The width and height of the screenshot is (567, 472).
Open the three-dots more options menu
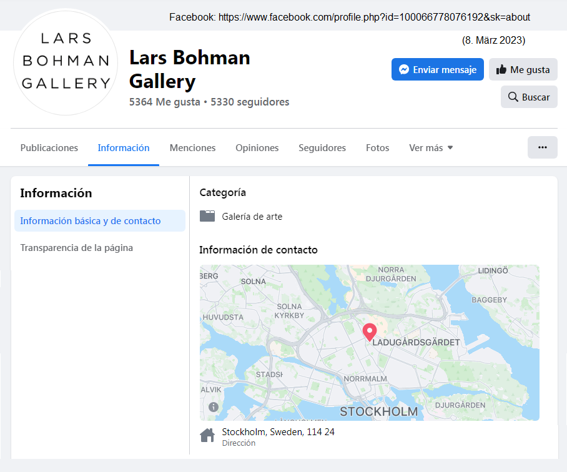(542, 147)
